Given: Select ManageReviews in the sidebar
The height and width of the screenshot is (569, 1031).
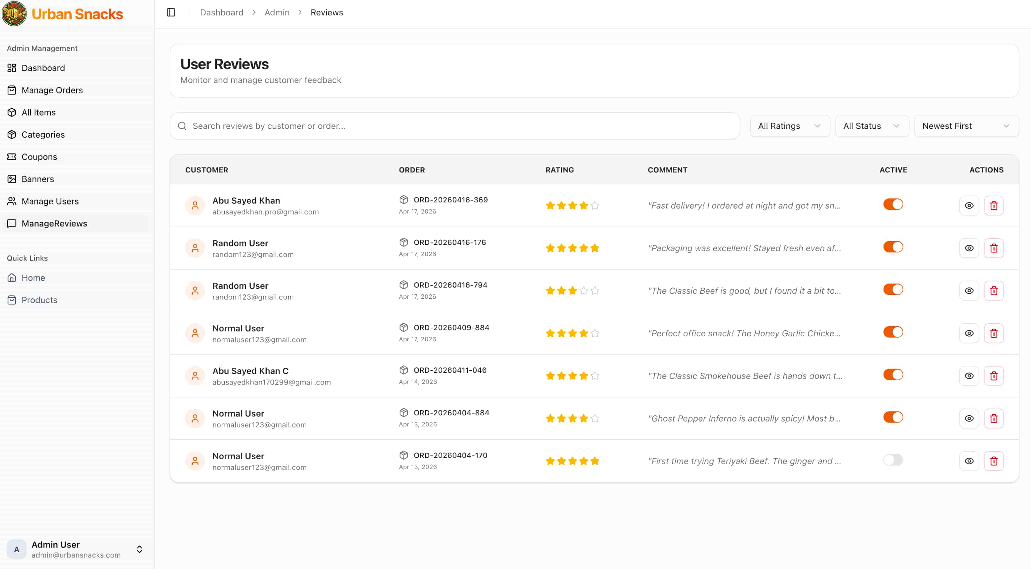Looking at the screenshot, I should pyautogui.click(x=75, y=223).
